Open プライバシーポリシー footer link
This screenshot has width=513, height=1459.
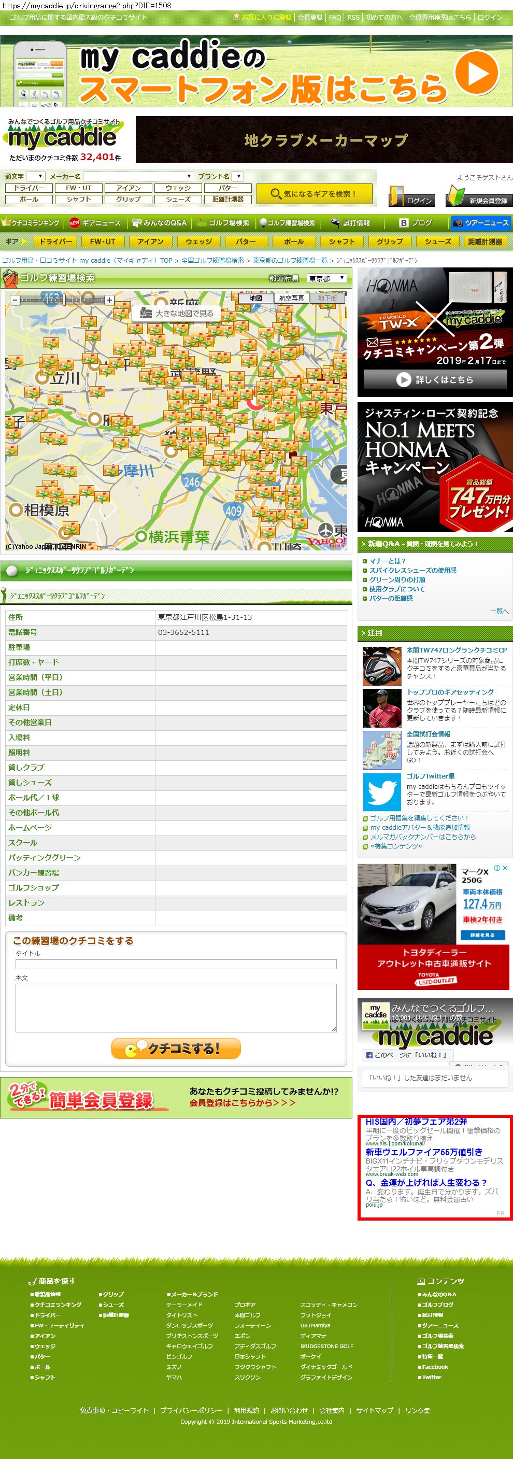(x=191, y=1410)
